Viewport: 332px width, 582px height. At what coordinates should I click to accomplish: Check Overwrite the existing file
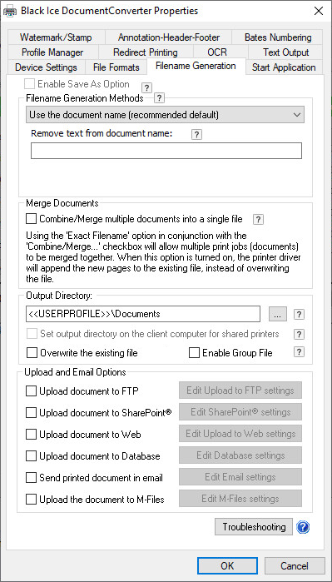(x=32, y=353)
